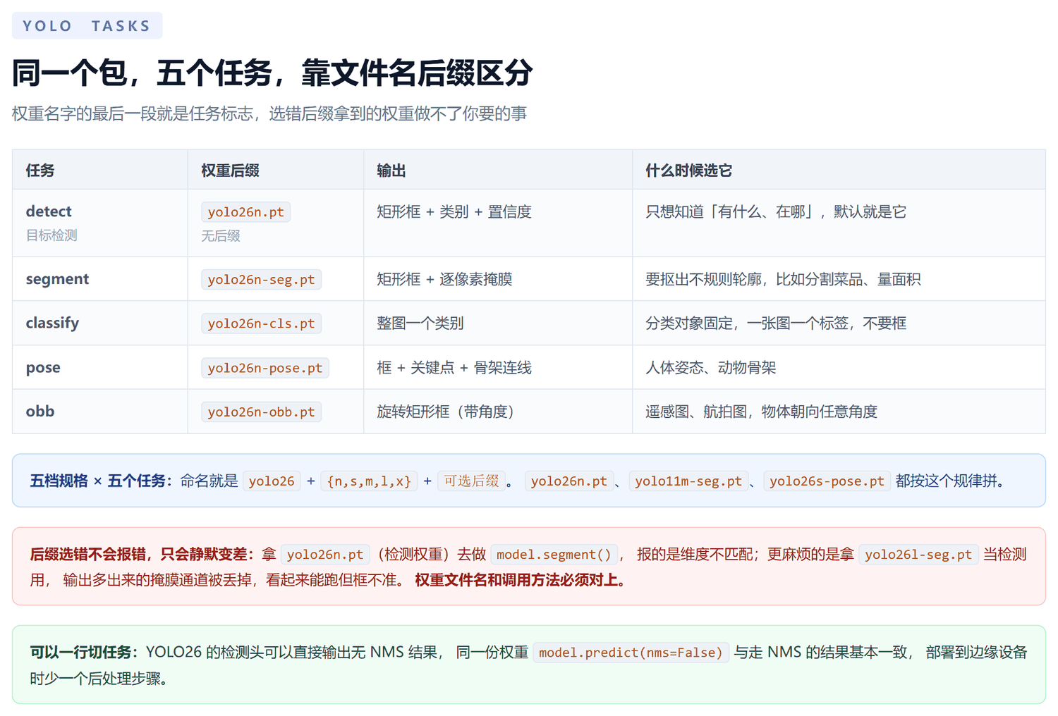Click yolo26n.pt in the detect table row
Image resolution: width=1058 pixels, height=716 pixels.
point(245,212)
